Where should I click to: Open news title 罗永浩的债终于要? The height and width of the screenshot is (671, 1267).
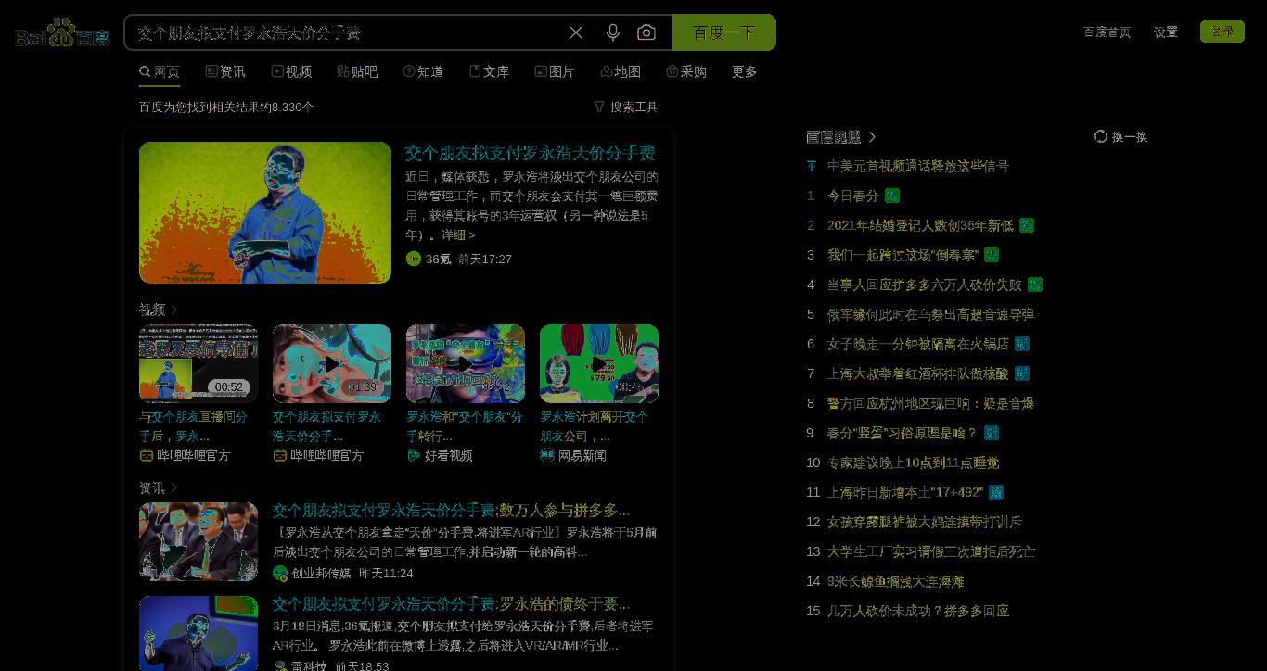click(x=451, y=604)
